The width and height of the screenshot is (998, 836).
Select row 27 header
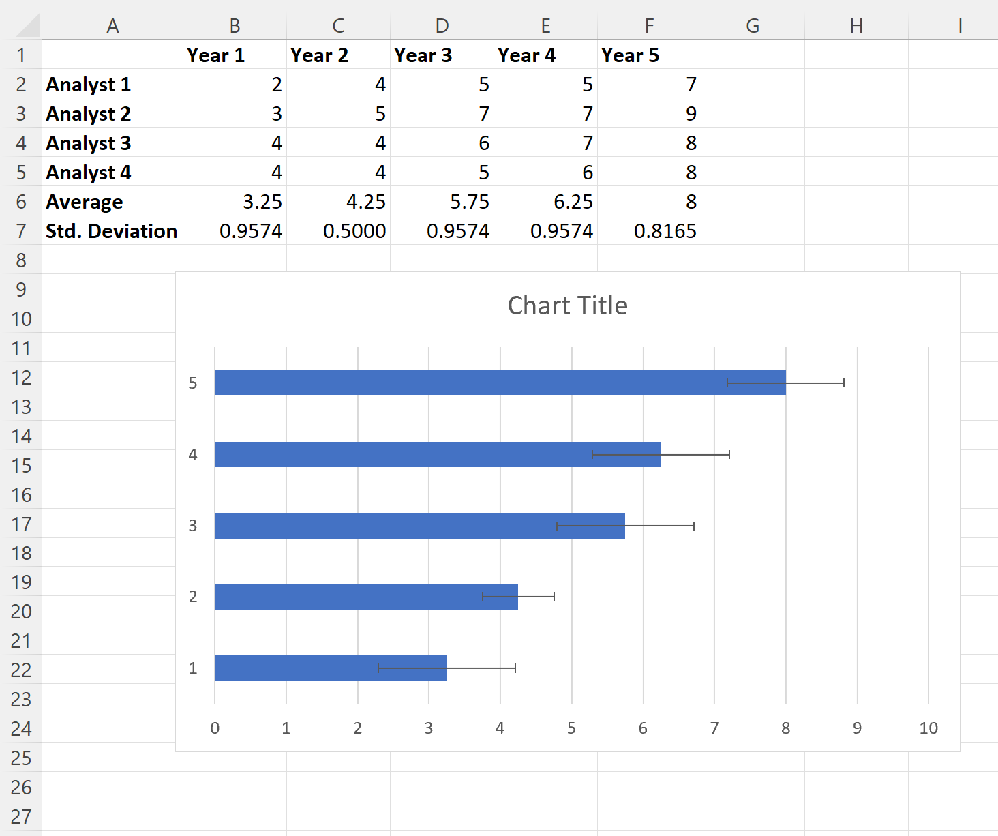click(x=21, y=816)
